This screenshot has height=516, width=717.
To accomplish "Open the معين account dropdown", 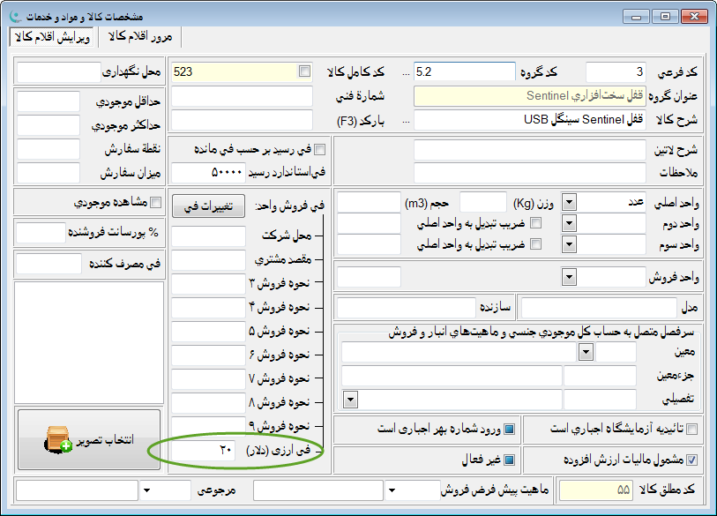I will coord(586,352).
